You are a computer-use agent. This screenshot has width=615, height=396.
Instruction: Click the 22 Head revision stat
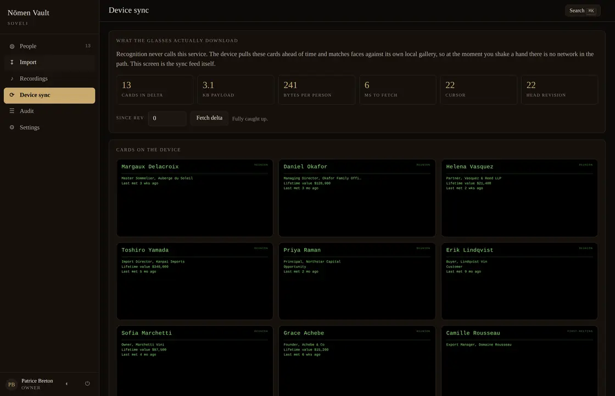pyautogui.click(x=560, y=90)
